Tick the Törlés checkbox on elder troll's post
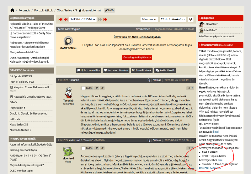 (x=83, y=148)
